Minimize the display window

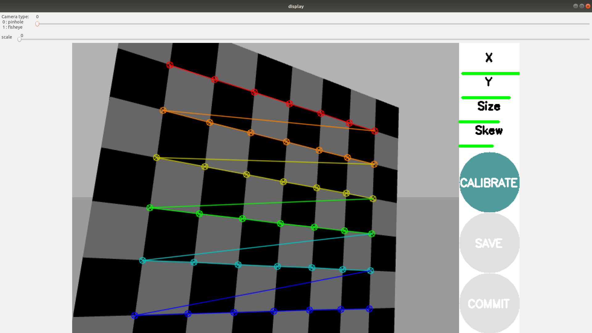click(x=575, y=6)
